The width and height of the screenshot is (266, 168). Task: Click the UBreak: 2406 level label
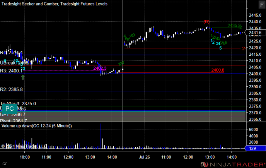16,63
